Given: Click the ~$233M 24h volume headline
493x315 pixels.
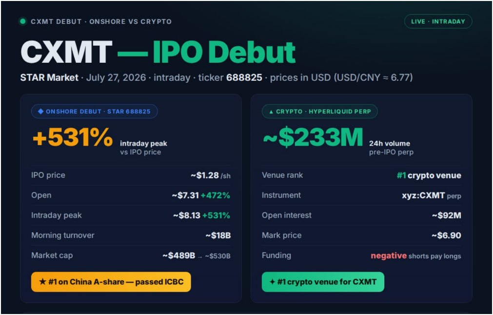Looking at the screenshot, I should coord(313,138).
